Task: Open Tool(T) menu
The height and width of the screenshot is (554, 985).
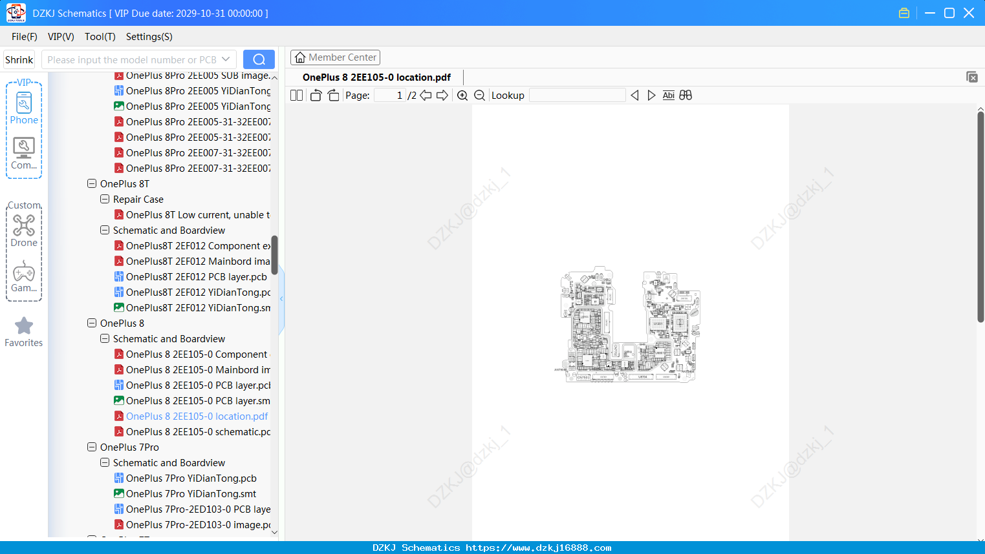Action: [100, 37]
